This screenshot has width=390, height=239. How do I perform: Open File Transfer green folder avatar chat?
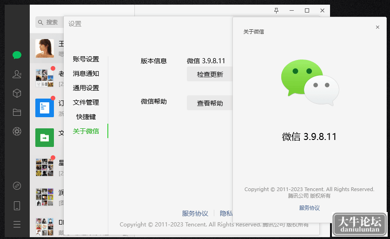click(x=45, y=138)
